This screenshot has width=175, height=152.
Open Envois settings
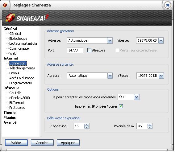point(14,73)
